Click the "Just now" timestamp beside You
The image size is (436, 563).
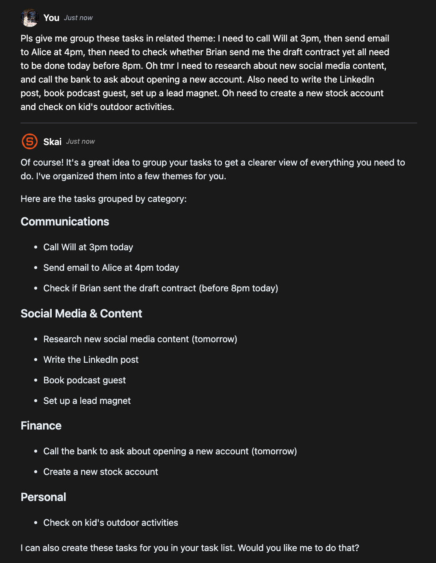tap(78, 18)
